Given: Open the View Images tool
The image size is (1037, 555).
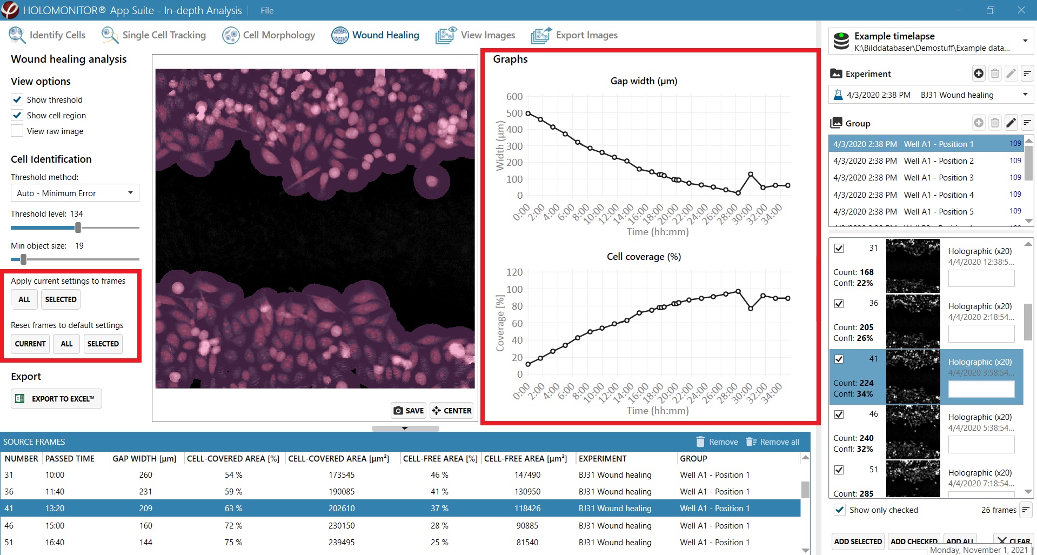Looking at the screenshot, I should [x=476, y=35].
